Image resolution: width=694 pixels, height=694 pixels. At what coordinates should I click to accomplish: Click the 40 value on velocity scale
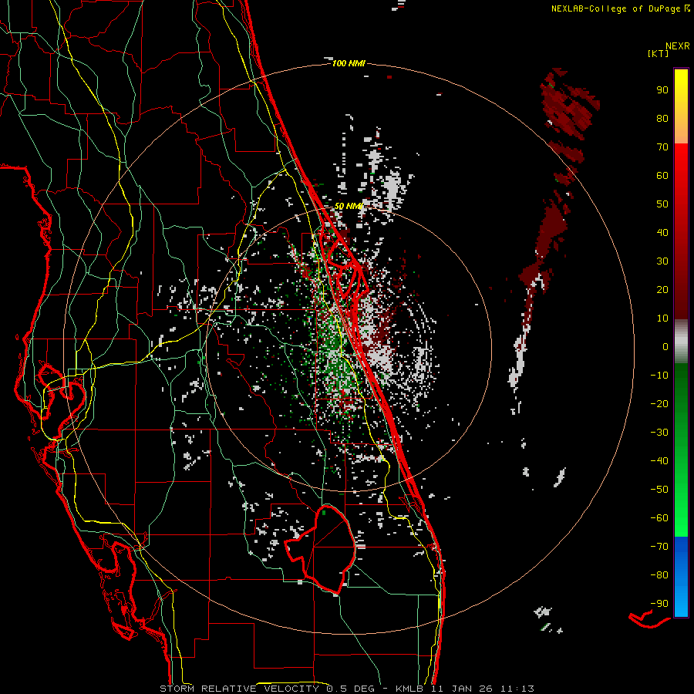662,232
